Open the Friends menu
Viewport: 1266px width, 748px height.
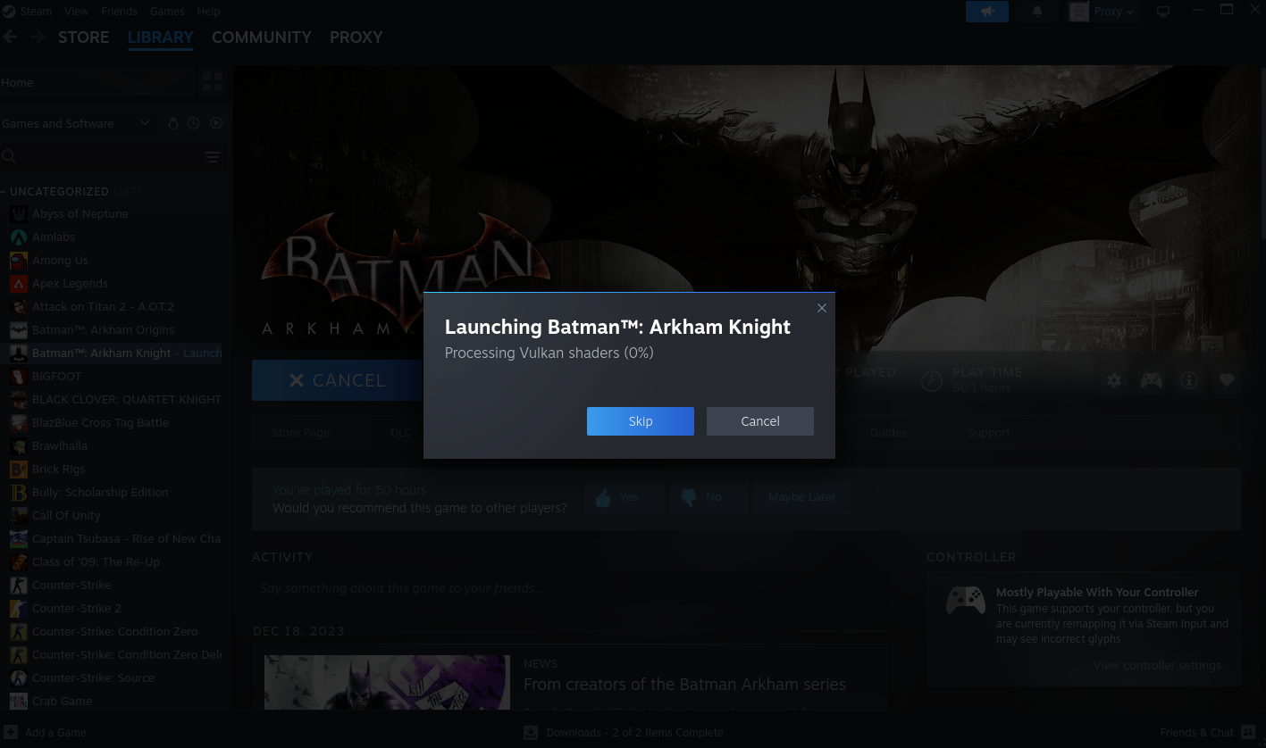pyautogui.click(x=119, y=12)
